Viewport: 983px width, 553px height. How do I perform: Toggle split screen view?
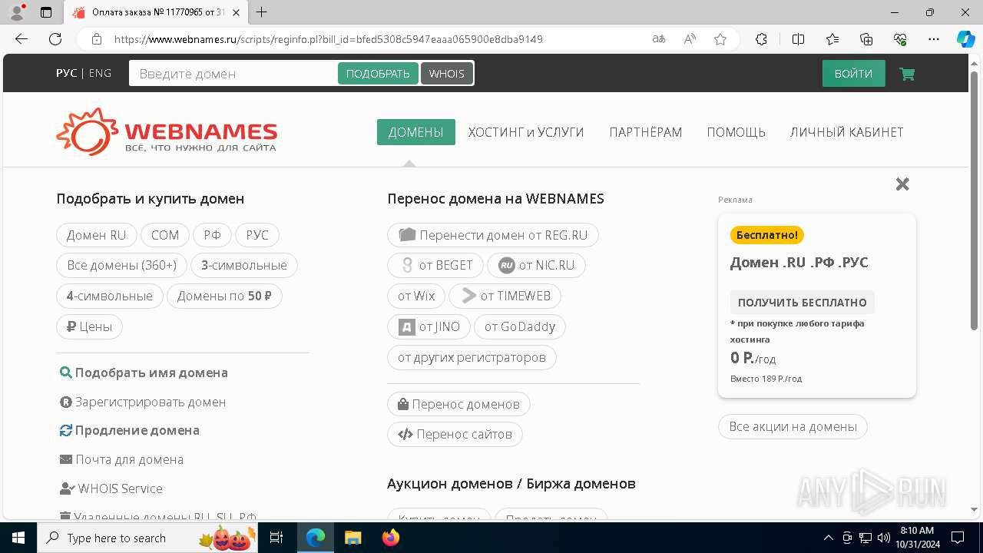pos(798,39)
